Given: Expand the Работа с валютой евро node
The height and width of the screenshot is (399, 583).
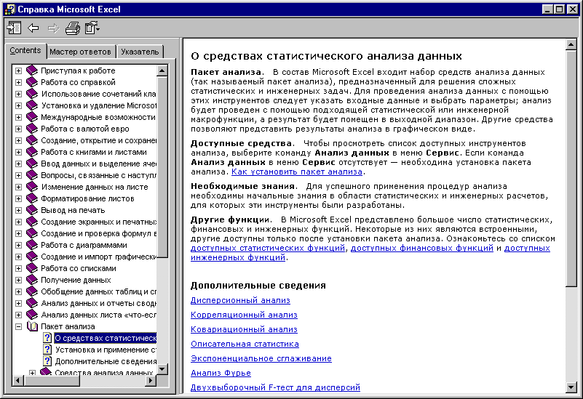Looking at the screenshot, I should click(x=18, y=129).
